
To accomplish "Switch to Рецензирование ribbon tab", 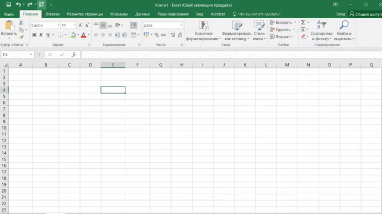I will click(x=173, y=14).
